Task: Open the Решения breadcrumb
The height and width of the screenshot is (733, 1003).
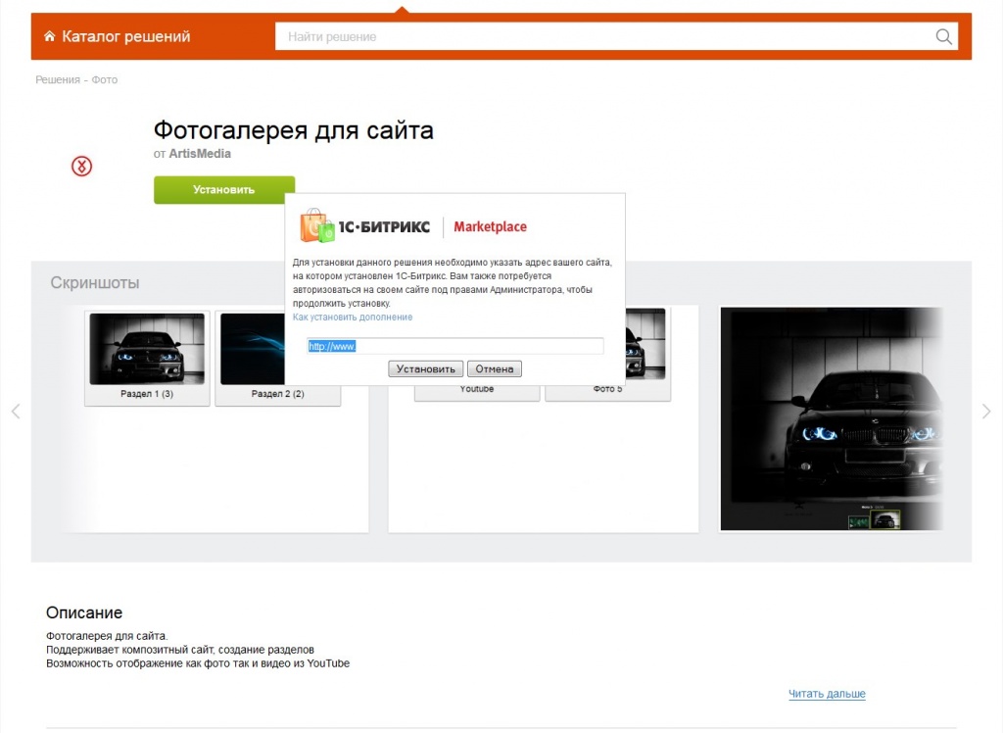Action: click(58, 80)
